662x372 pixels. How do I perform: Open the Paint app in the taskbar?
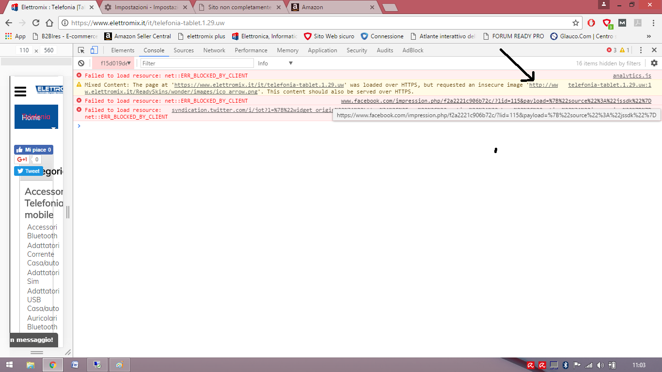pos(120,365)
